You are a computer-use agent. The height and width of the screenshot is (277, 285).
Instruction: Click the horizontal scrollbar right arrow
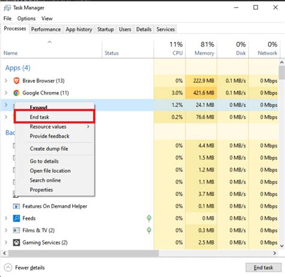click(x=275, y=253)
